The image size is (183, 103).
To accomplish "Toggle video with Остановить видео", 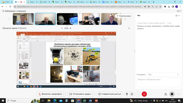I will pyautogui.click(x=80, y=94).
